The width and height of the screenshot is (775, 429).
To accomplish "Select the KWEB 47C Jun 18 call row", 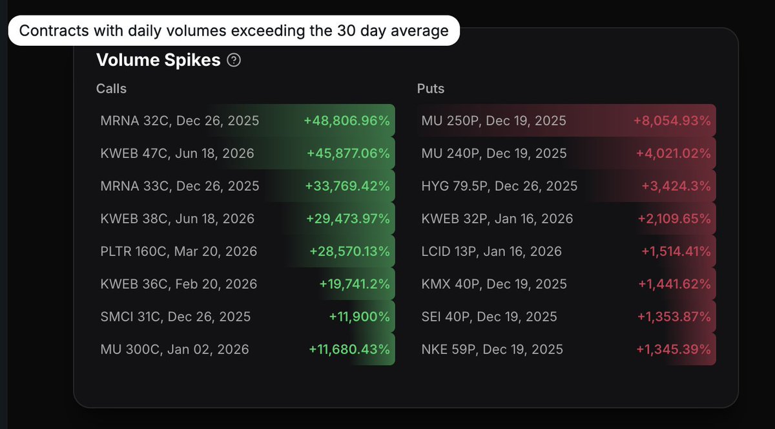I will pyautogui.click(x=245, y=154).
